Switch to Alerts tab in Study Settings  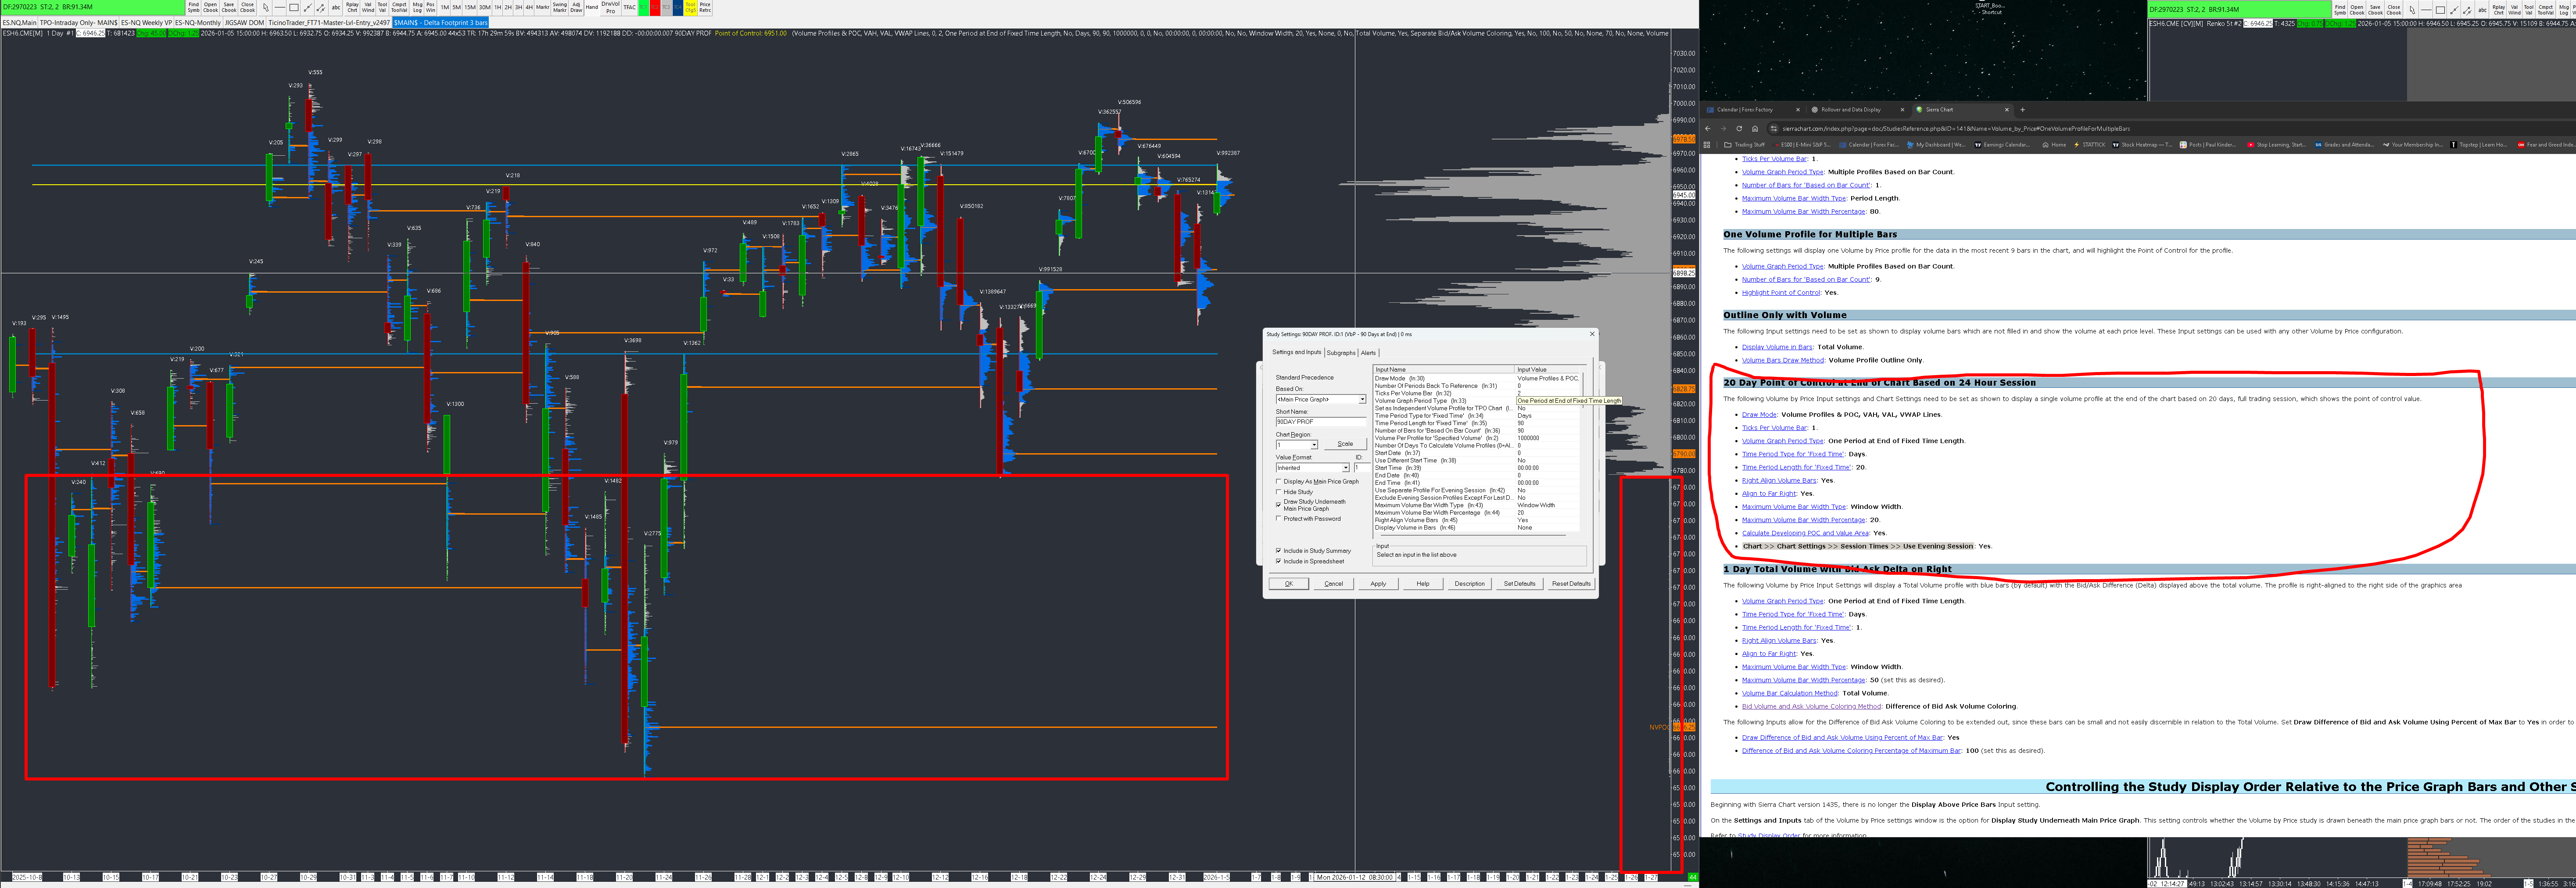tap(1368, 353)
